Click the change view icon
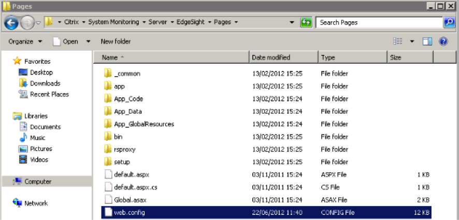This screenshot has width=459, height=220. [x=398, y=41]
